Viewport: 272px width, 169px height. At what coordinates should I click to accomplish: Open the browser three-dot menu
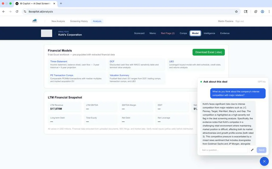[x=269, y=12]
